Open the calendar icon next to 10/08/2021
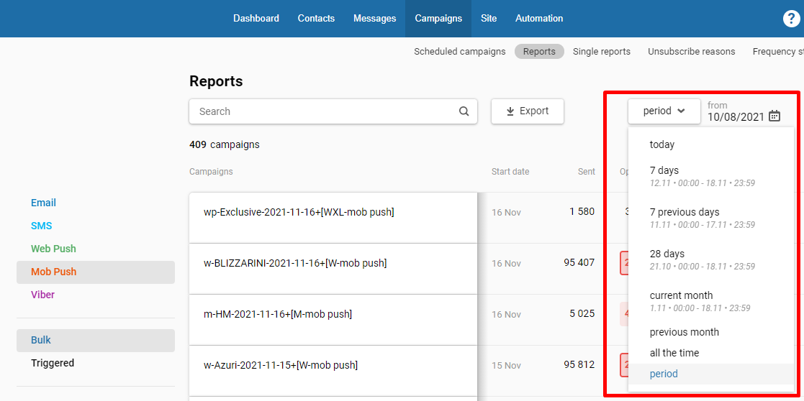This screenshot has height=401, width=804. (774, 116)
